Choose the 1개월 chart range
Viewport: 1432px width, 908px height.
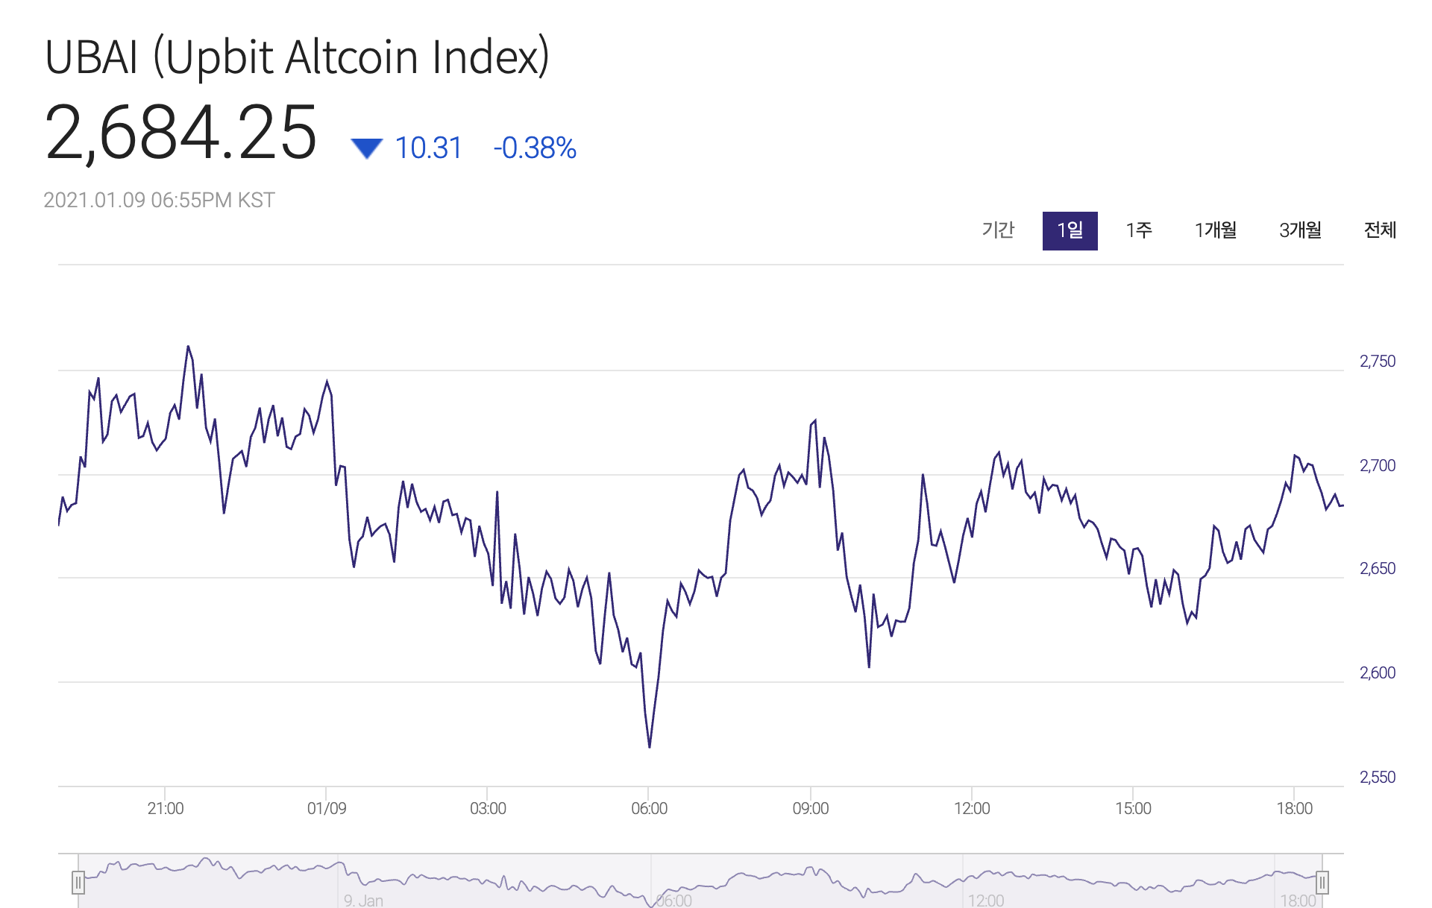click(x=1215, y=230)
